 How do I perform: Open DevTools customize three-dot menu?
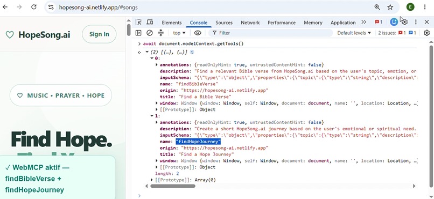(x=416, y=23)
